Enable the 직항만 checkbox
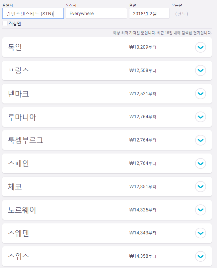The image size is (217, 268). (x=5, y=23)
